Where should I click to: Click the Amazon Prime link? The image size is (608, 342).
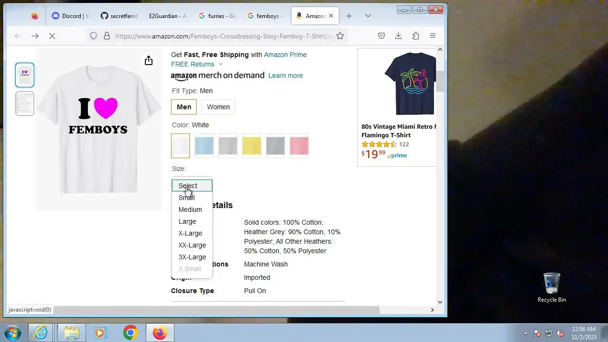click(x=285, y=55)
